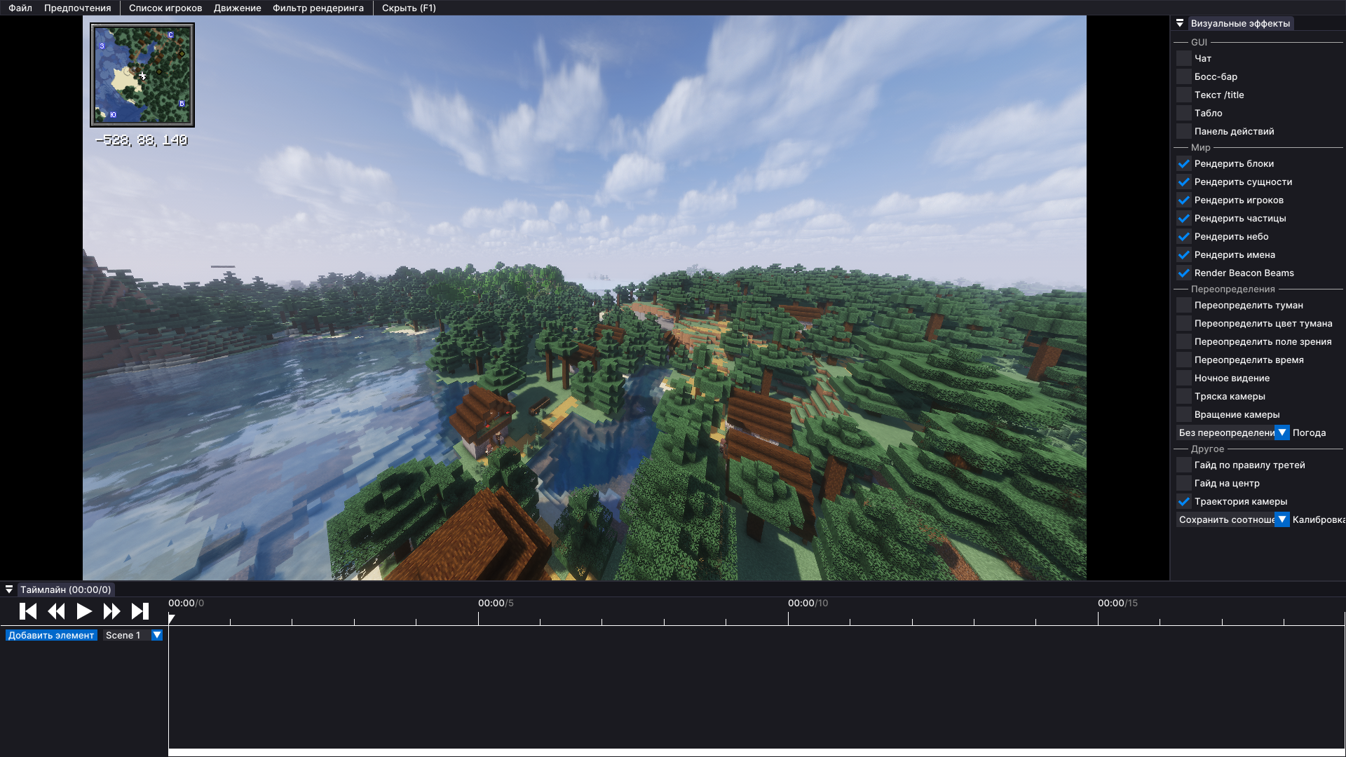The image size is (1346, 757).
Task: Enable the Текст /title checkbox
Action: [1184, 95]
